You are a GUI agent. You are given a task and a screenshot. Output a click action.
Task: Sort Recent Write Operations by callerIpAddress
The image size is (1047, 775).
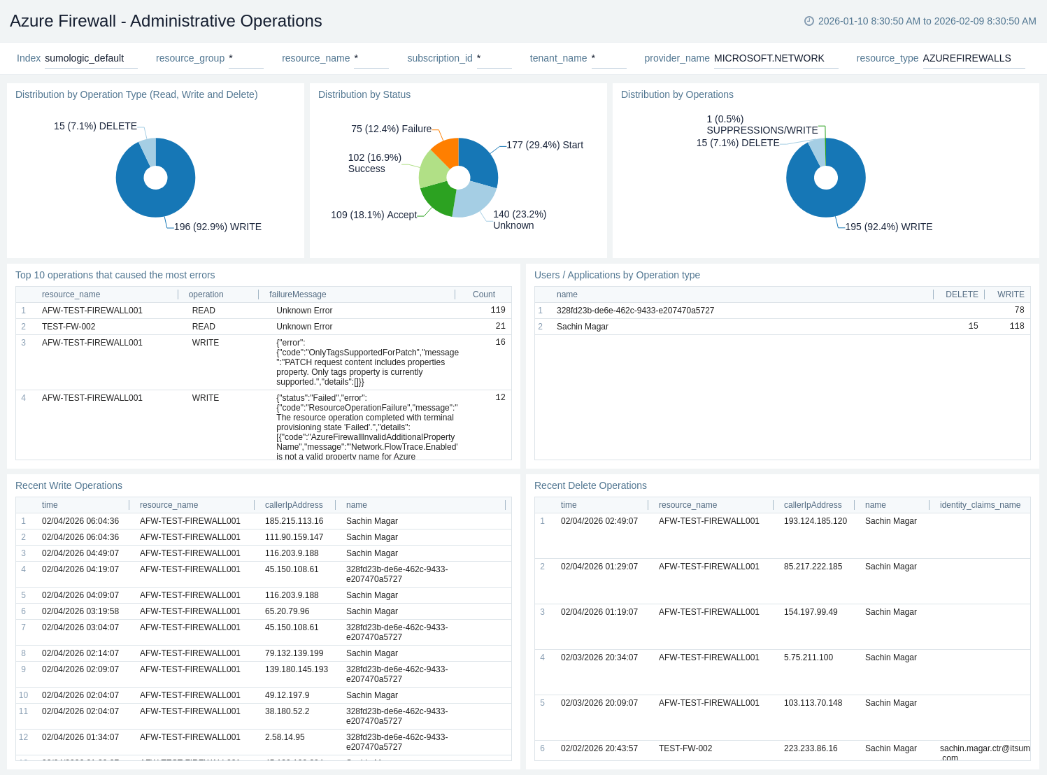[x=294, y=505]
